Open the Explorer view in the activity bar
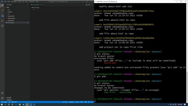This screenshot has width=188, height=106. point(2,5)
